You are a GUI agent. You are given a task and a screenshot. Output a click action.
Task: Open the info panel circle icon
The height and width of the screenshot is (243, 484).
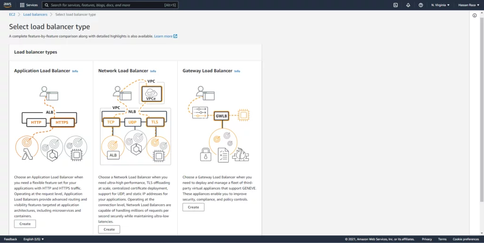475,16
